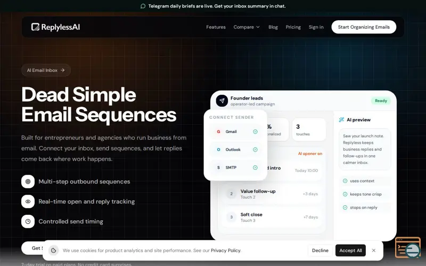
Task: Click the arrow icon in AI Email Inbox pill
Action: 63,70
